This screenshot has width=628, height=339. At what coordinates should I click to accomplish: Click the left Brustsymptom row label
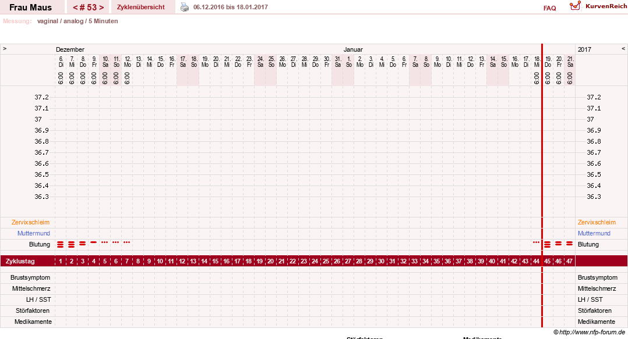[30, 277]
